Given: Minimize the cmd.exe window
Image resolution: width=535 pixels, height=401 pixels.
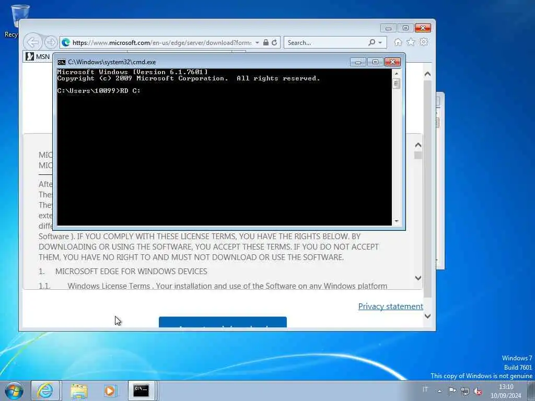Looking at the screenshot, I should pos(358,62).
